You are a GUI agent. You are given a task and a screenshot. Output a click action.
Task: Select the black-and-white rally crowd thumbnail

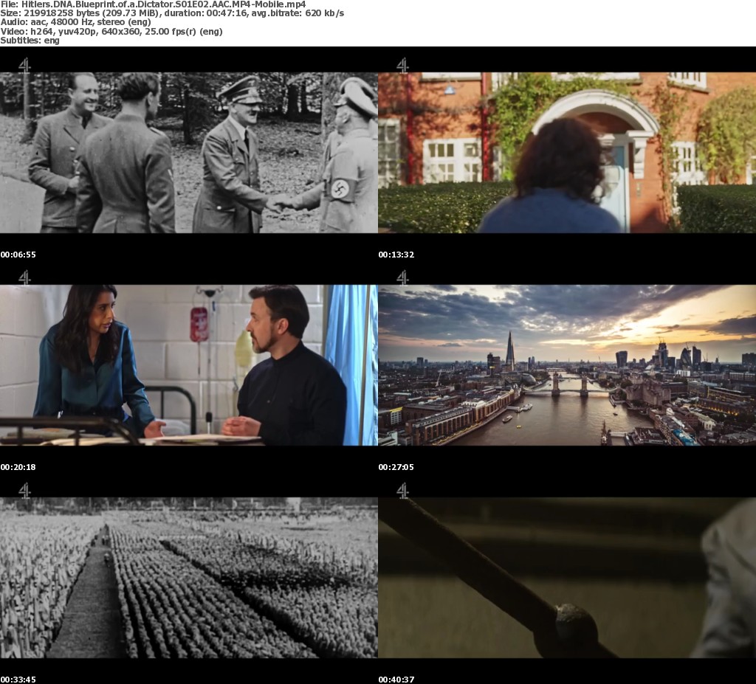click(x=188, y=578)
